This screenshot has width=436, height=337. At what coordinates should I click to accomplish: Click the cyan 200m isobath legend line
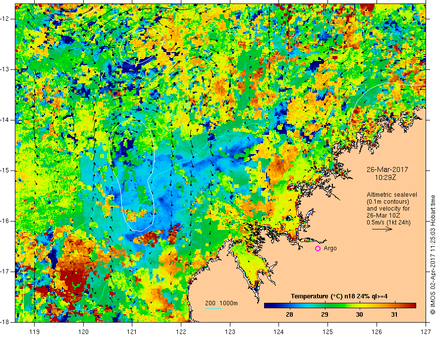tap(213, 309)
